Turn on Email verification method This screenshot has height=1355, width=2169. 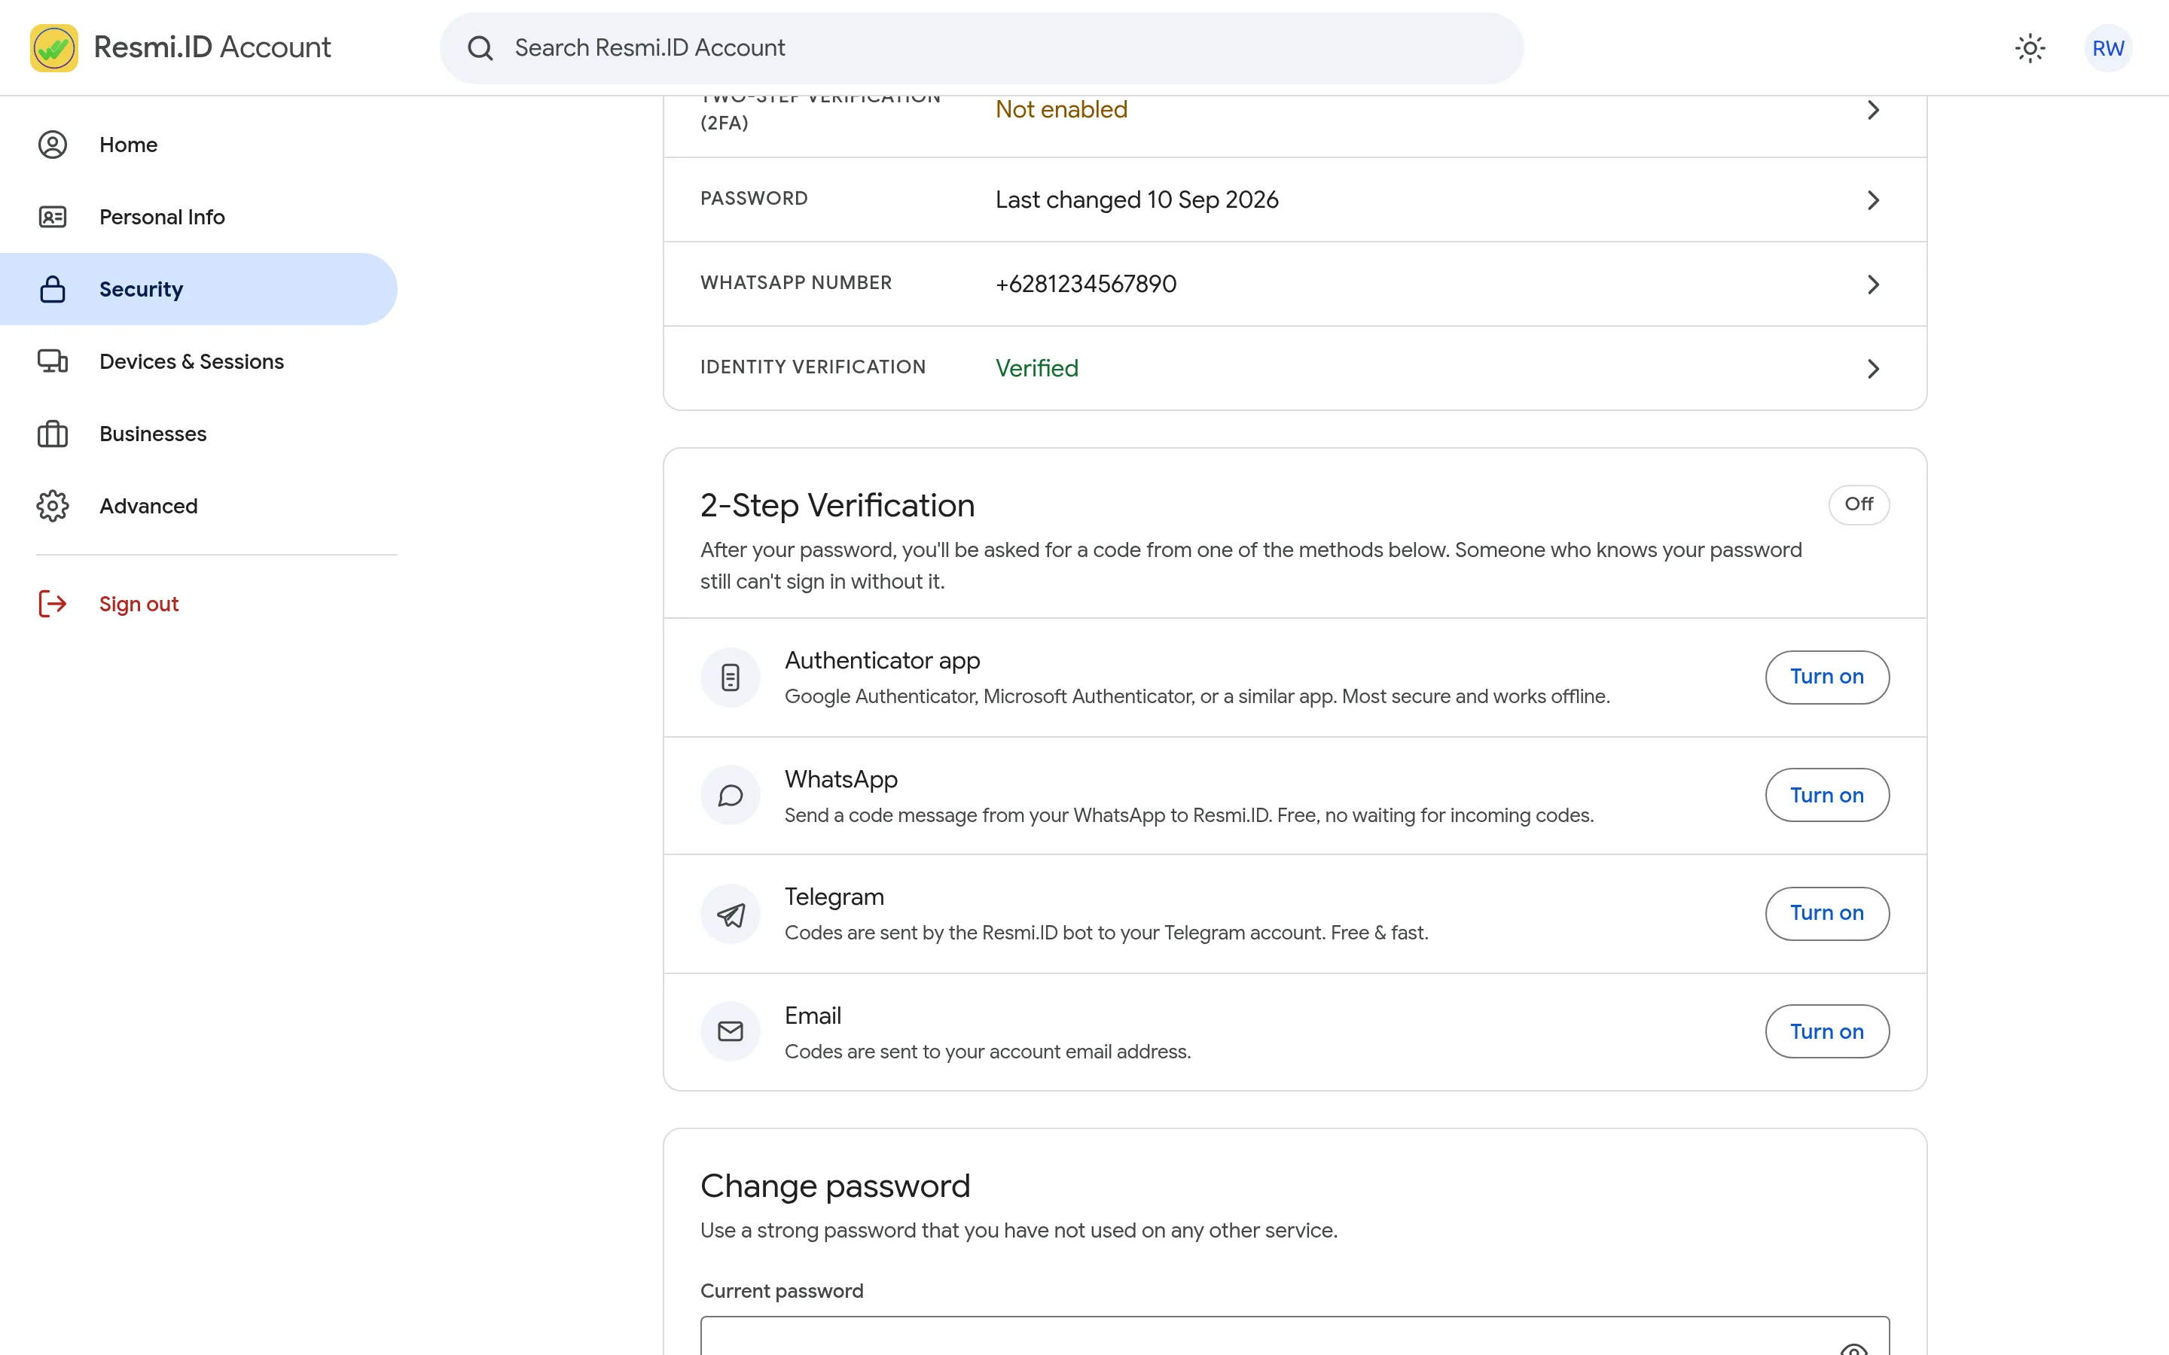1826,1031
